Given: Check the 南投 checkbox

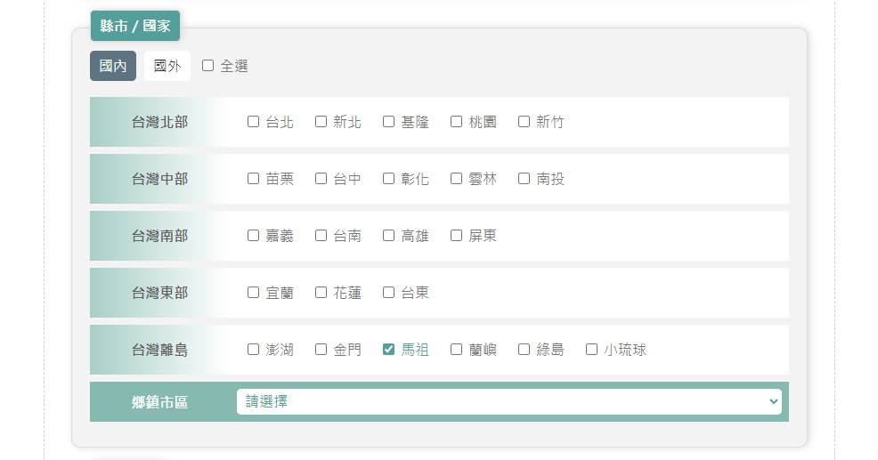Looking at the screenshot, I should [x=524, y=179].
